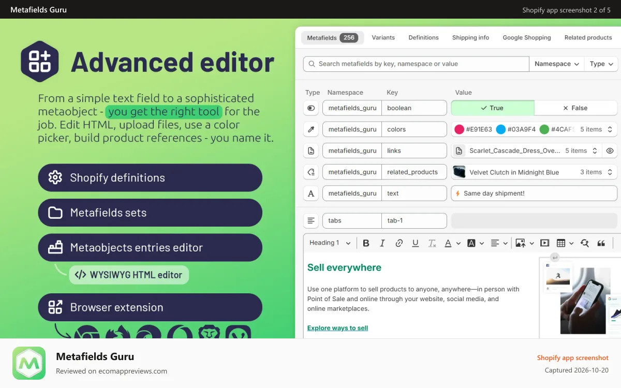
Task: Expand the table options dropdown arrow
Action: click(x=571, y=243)
